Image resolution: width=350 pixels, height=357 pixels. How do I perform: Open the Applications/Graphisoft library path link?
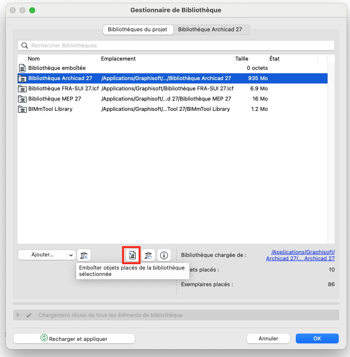click(300, 255)
